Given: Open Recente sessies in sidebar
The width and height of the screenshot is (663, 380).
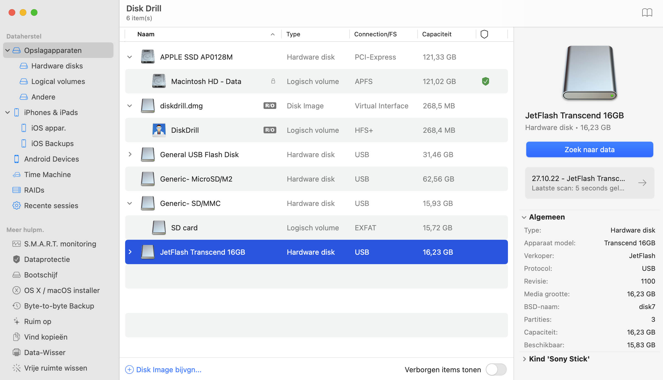Looking at the screenshot, I should (x=45, y=205).
